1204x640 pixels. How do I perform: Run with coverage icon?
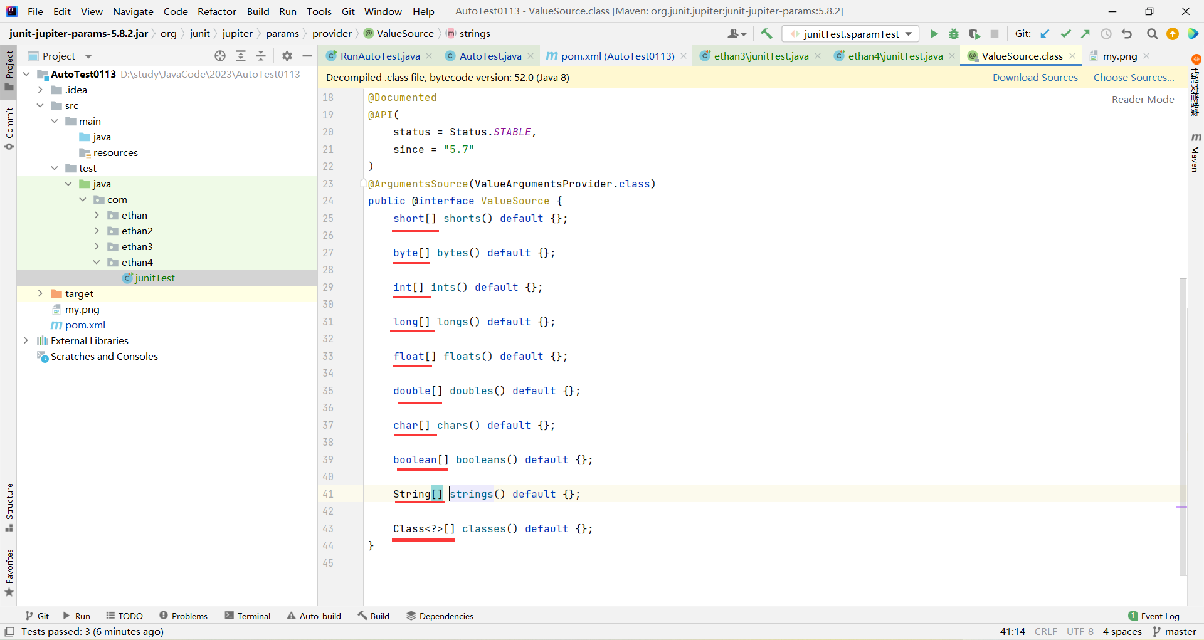(974, 34)
